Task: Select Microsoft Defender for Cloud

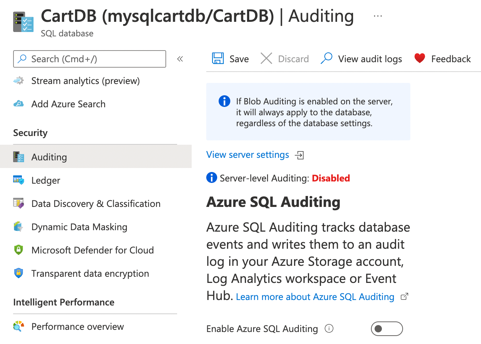Action: click(92, 250)
